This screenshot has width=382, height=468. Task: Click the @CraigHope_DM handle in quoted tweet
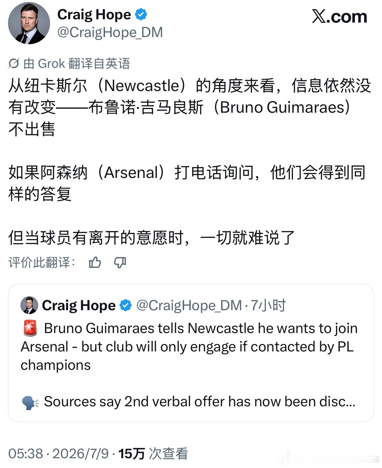pyautogui.click(x=189, y=305)
